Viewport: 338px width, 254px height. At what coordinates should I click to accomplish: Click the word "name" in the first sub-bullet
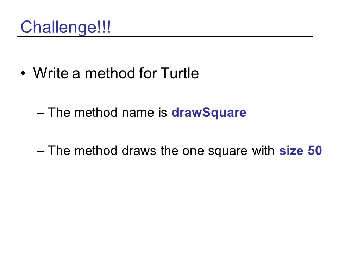pos(138,113)
